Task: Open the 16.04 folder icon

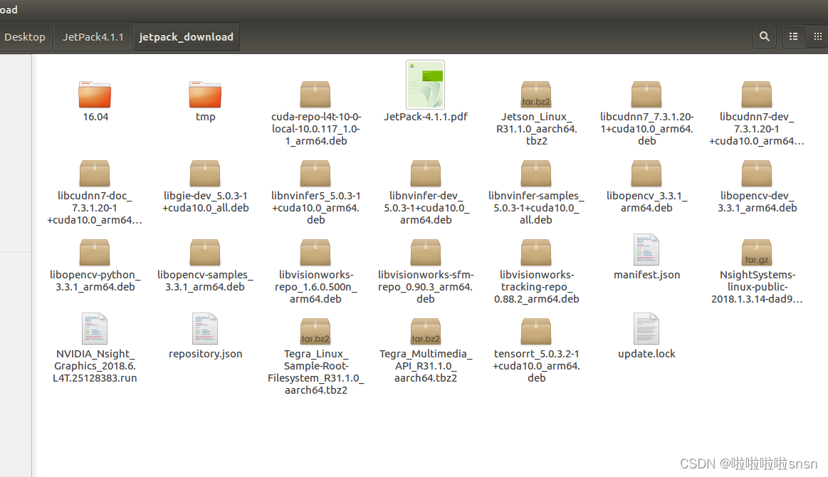Action: point(95,95)
